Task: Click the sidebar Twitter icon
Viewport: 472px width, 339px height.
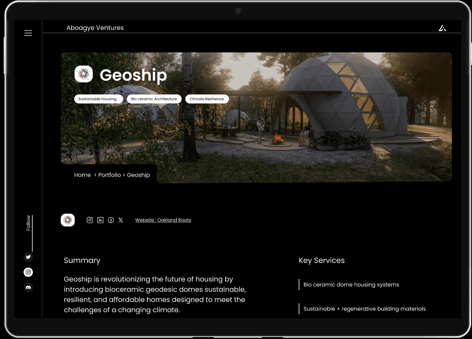Action: tap(28, 257)
